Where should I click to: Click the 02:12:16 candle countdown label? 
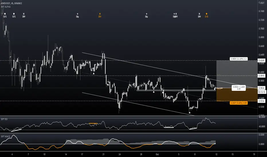262,92
